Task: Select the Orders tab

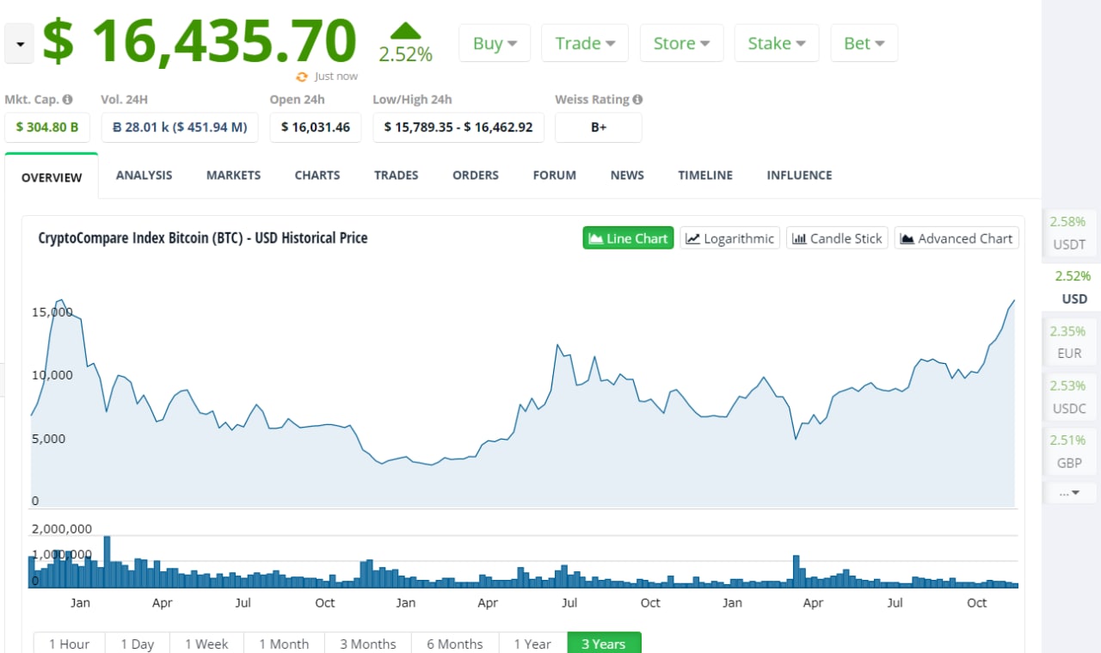Action: tap(476, 175)
